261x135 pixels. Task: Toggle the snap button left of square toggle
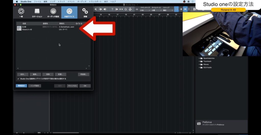177,9
